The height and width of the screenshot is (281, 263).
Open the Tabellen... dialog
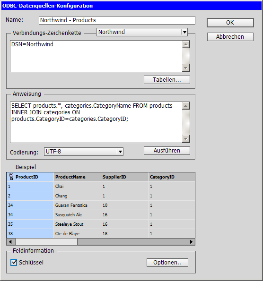click(167, 80)
